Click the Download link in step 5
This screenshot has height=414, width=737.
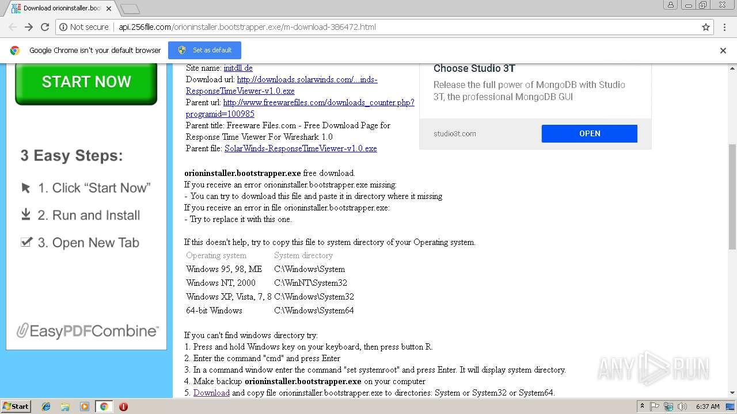coord(211,393)
